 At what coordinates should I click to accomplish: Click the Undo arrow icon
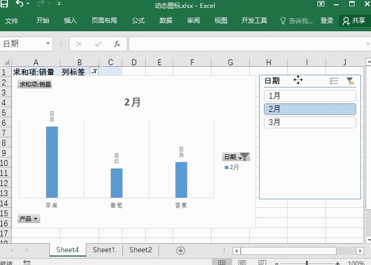coord(20,4)
